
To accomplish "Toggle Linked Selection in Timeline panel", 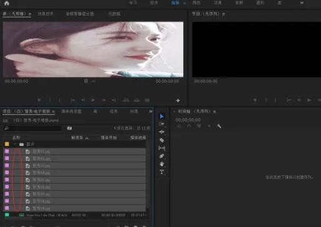I will click(x=199, y=126).
